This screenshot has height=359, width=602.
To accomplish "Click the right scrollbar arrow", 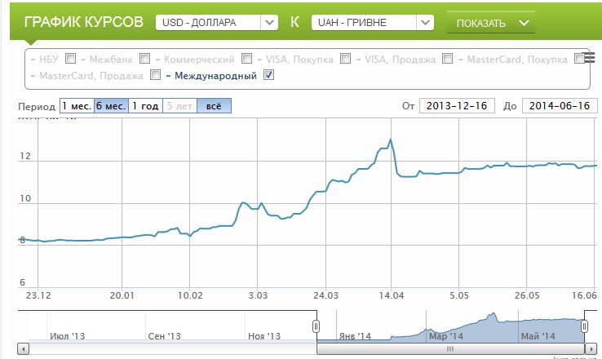I will click(x=593, y=349).
